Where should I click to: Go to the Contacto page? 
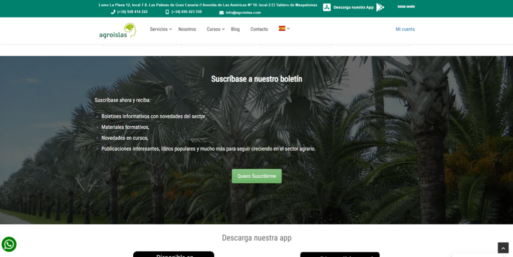pos(259,29)
